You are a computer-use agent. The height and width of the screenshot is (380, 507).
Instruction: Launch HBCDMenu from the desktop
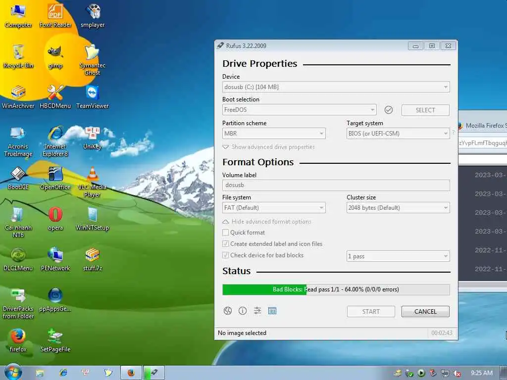[55, 97]
